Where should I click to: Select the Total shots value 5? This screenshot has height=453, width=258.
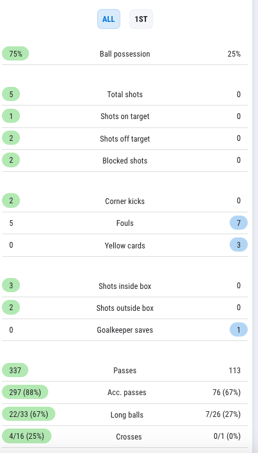click(11, 94)
